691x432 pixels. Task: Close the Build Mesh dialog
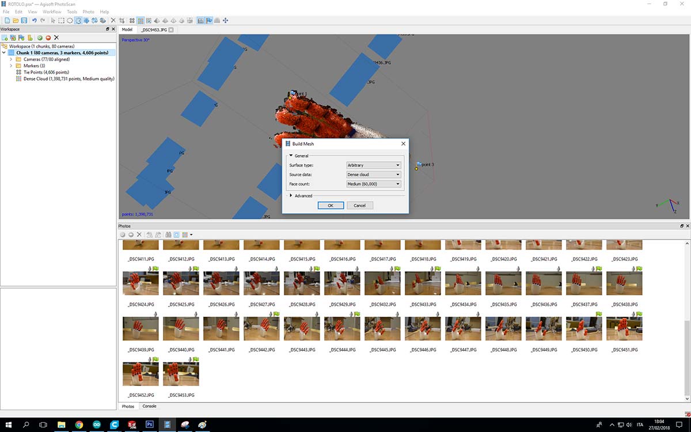[403, 144]
